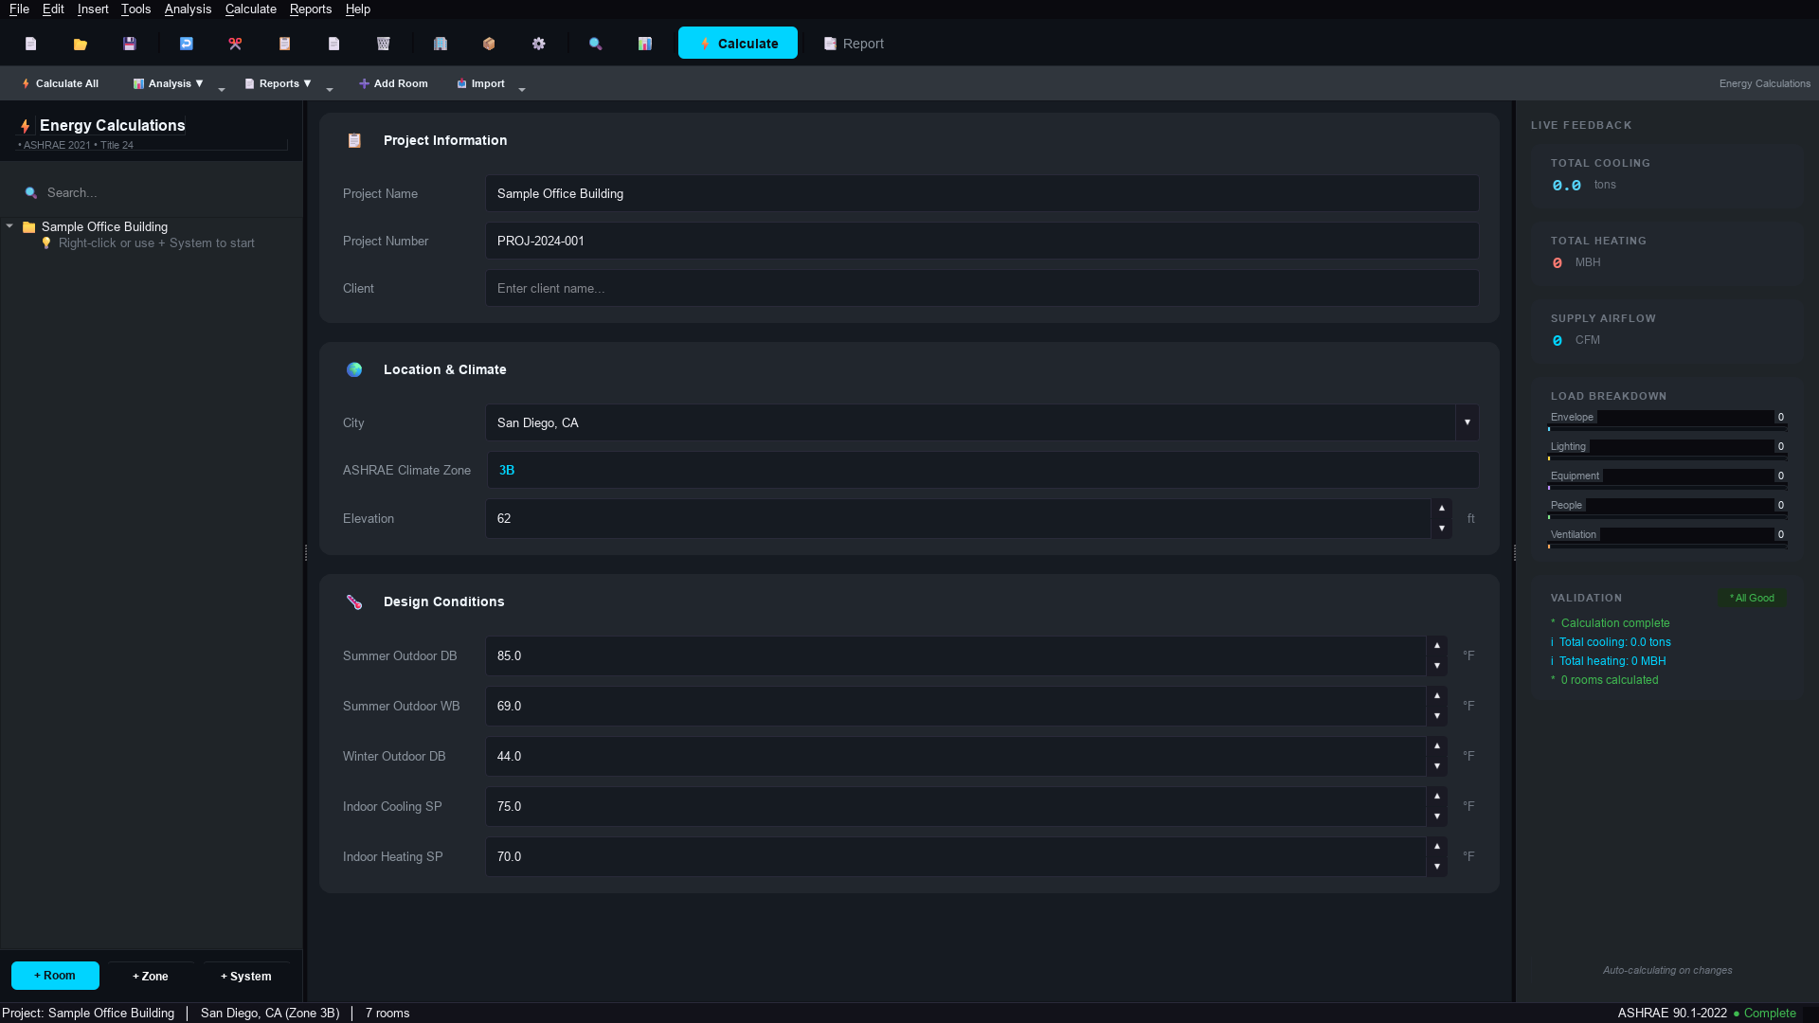
Task: Click the '7 rooms' status bar entry
Action: coord(387,1013)
